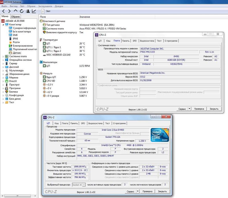Expand the Збереження даних tree node
Image resolution: width=228 pixels, height=198 pixels.
pos(3,74)
